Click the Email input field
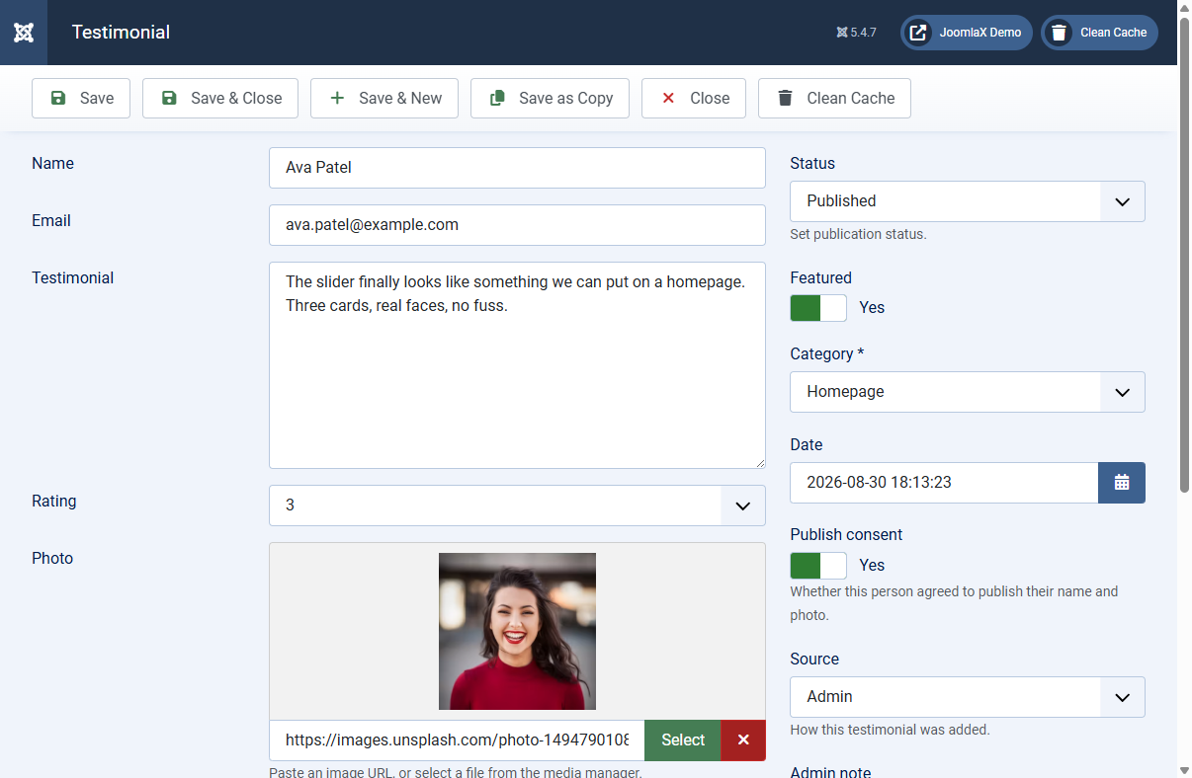The image size is (1192, 778). point(517,225)
